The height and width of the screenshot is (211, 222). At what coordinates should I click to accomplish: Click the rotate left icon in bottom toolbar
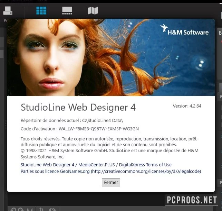point(13,209)
